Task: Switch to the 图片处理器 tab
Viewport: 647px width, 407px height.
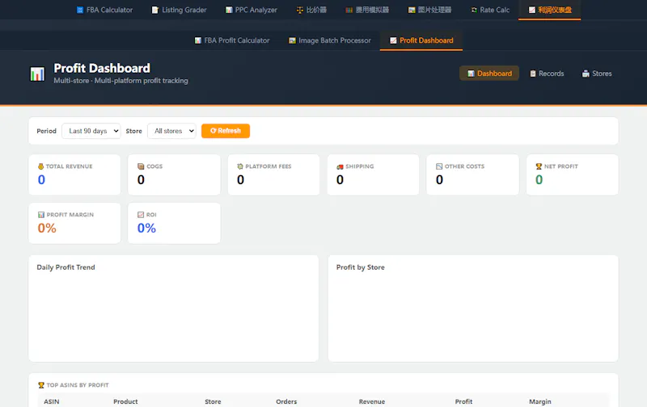Action: 429,10
